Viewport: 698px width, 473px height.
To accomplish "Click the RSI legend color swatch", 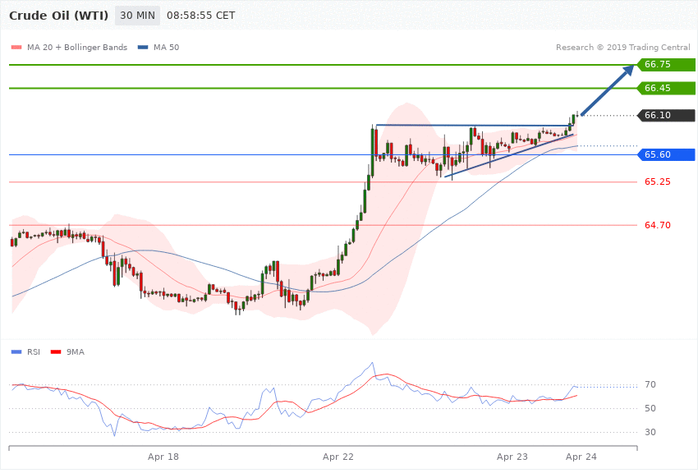I will click(x=16, y=352).
